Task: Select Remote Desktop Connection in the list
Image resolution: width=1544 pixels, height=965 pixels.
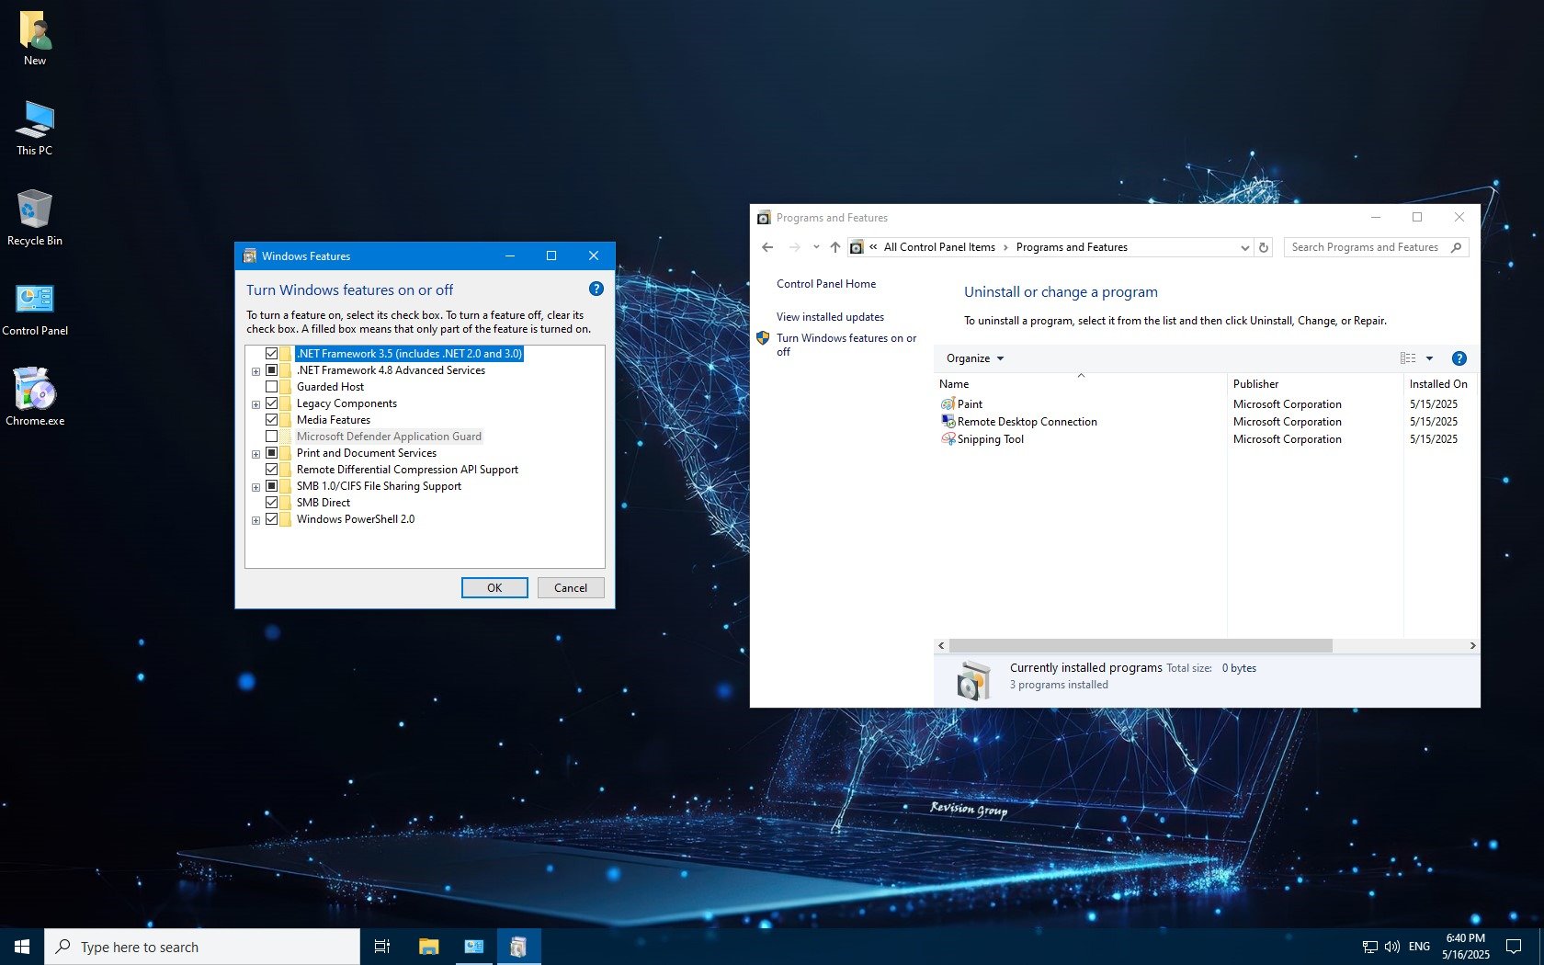Action: pyautogui.click(x=1027, y=422)
